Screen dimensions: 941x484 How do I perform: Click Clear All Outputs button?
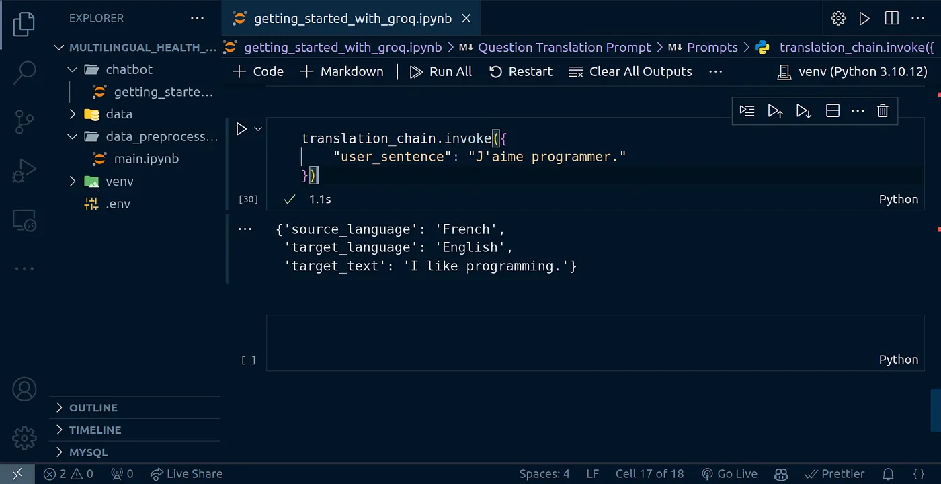click(630, 72)
